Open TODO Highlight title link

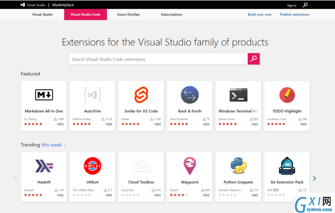tap(287, 111)
